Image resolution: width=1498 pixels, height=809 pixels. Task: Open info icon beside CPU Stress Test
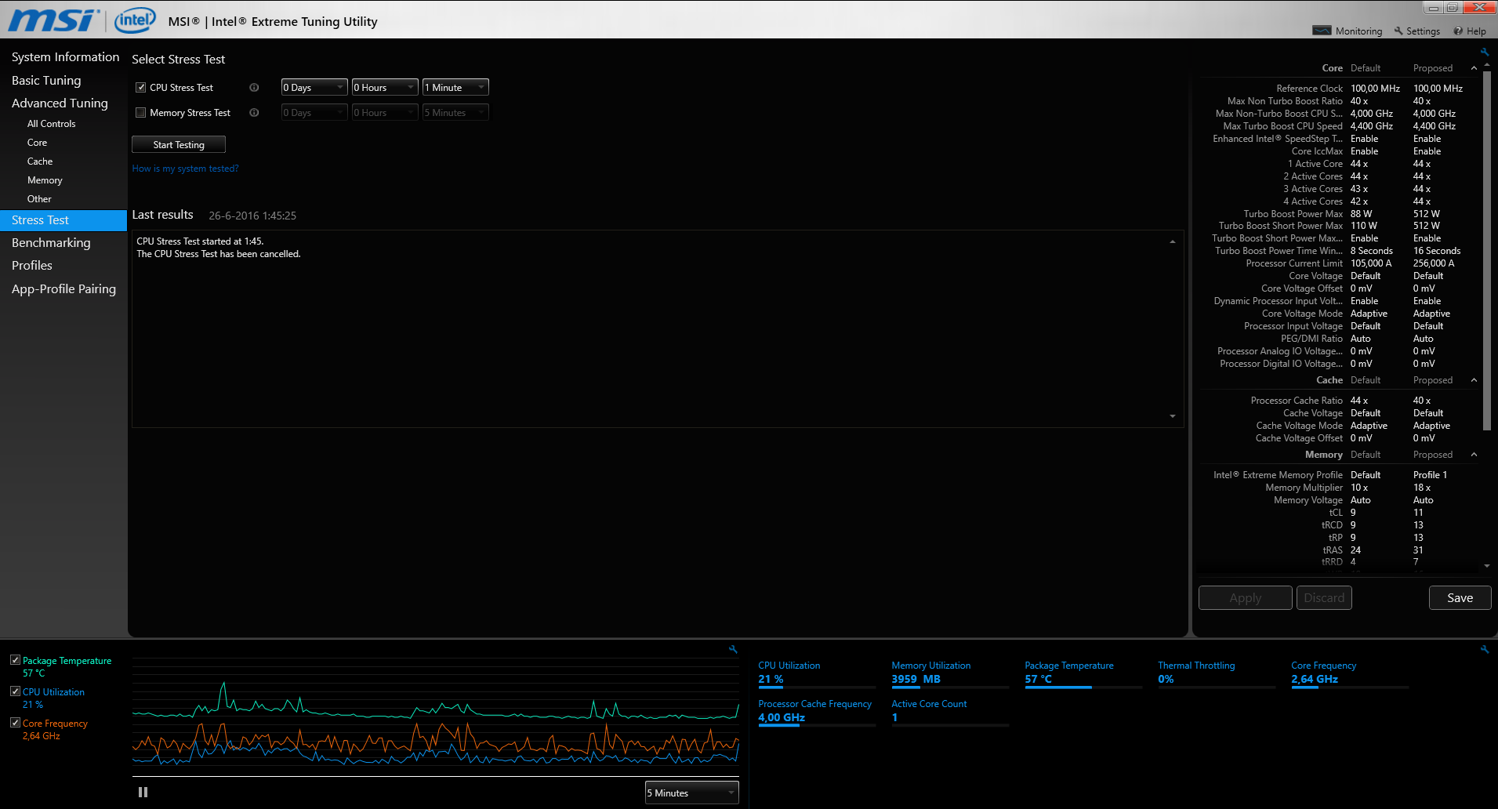[254, 88]
